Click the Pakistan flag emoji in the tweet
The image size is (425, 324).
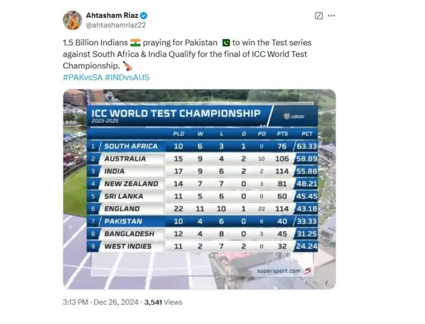(x=226, y=42)
